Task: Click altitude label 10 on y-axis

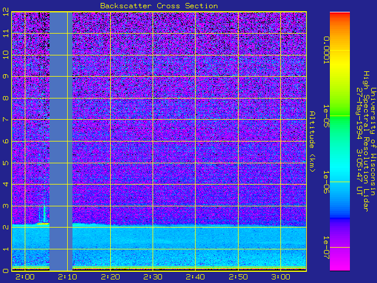Action: coord(6,55)
